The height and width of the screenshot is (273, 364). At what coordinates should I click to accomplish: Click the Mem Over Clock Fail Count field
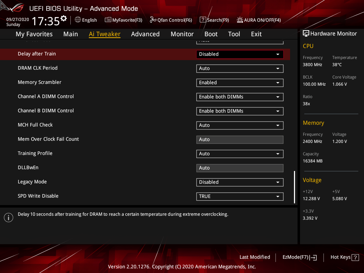pyautogui.click(x=240, y=139)
